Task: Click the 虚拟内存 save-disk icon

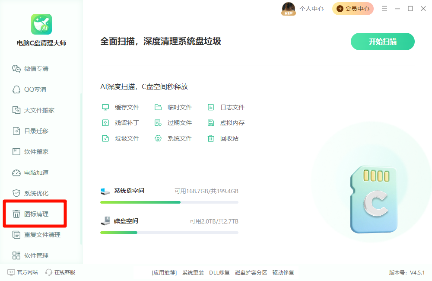Action: point(210,123)
